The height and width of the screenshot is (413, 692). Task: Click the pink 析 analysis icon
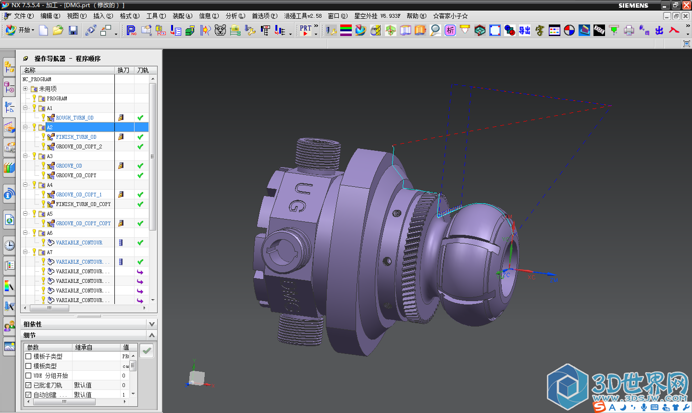(450, 30)
